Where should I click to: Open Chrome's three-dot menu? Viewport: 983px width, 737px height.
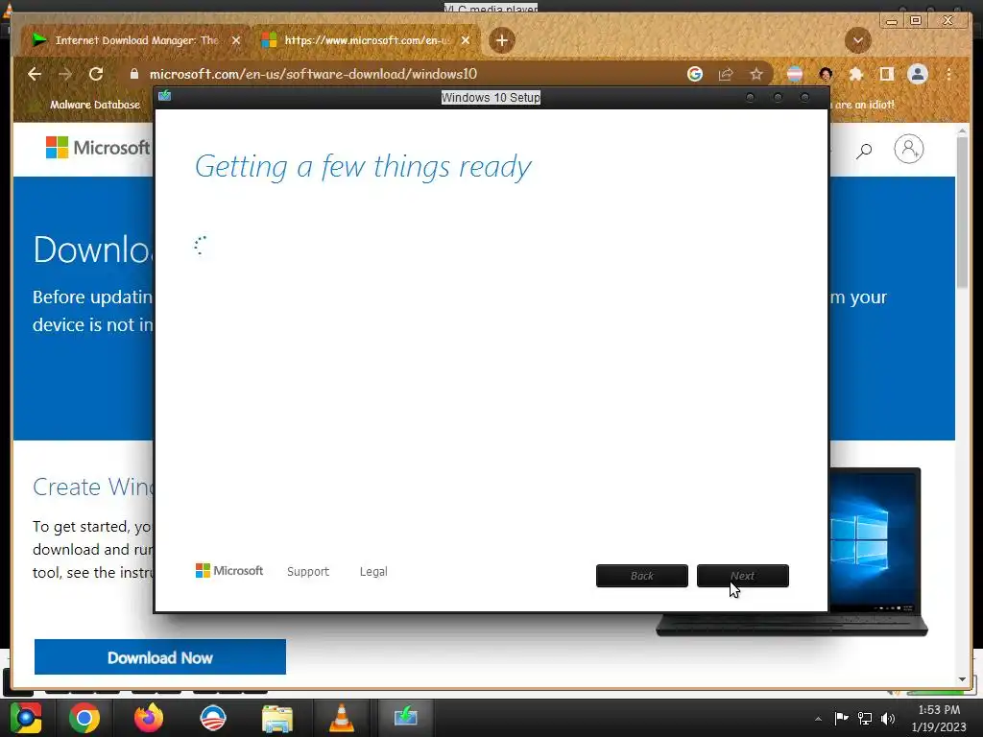pyautogui.click(x=949, y=74)
